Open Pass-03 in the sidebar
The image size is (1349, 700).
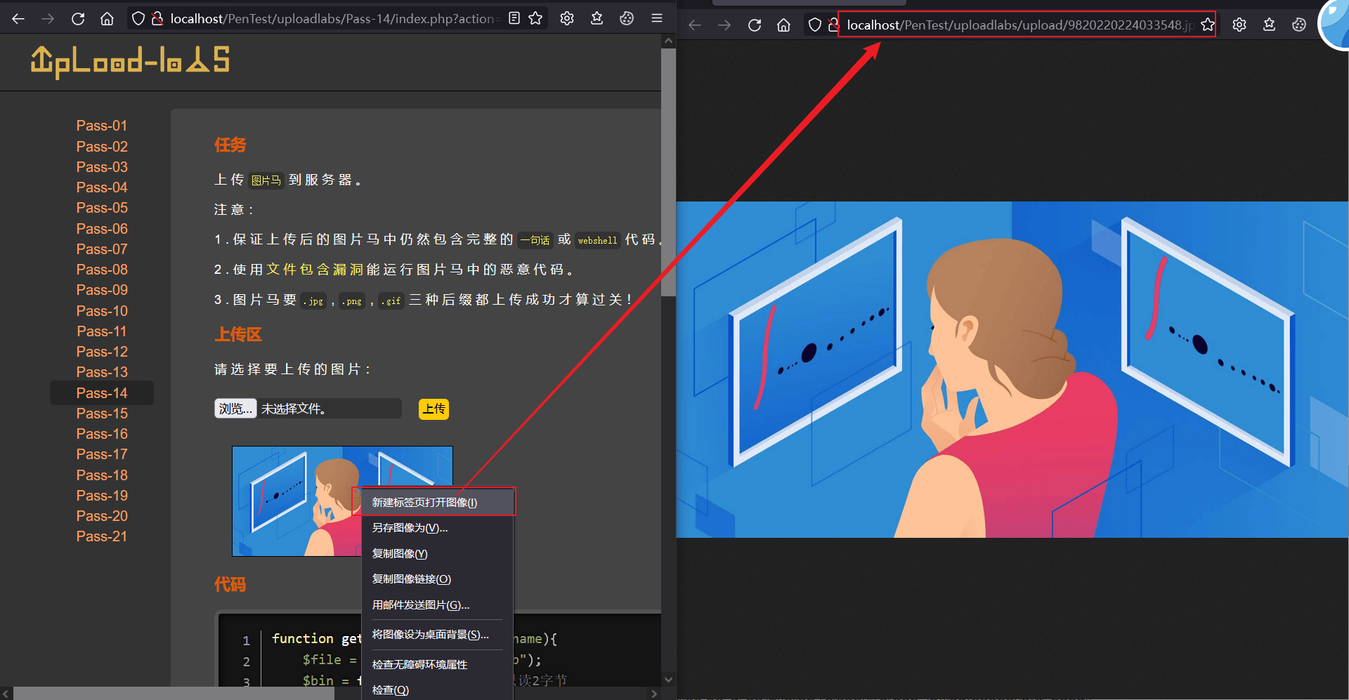tap(102, 167)
